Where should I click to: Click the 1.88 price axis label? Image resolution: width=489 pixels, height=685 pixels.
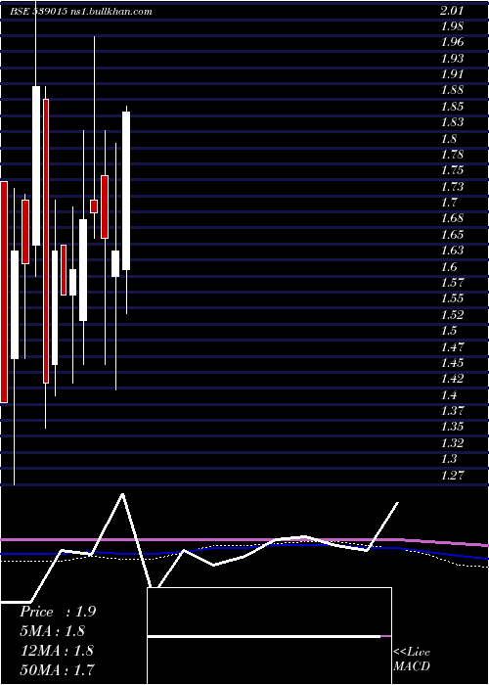tap(452, 90)
